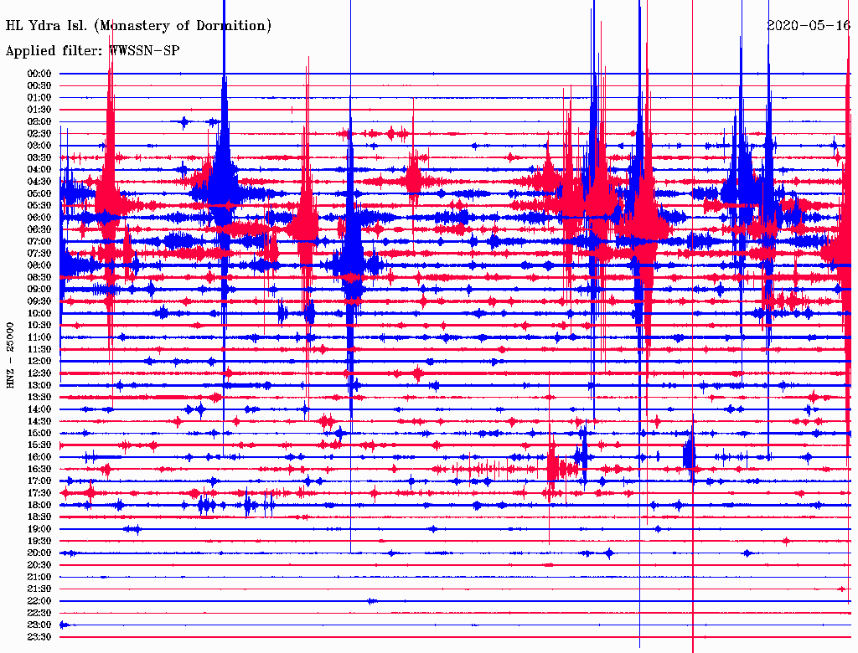Click the 00:30 time label
Viewport: 858px width, 653px height.
pos(39,85)
